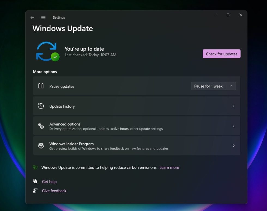Click the carbon emissions commitment text

(x=99, y=167)
